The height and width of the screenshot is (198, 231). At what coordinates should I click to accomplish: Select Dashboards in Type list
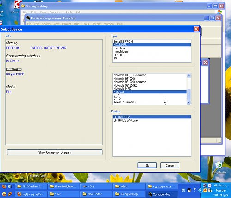(x=152, y=48)
